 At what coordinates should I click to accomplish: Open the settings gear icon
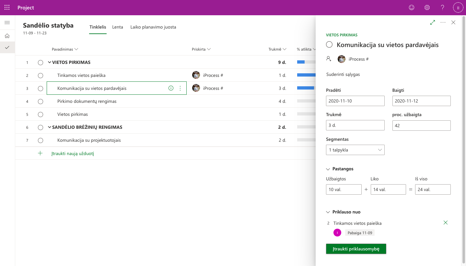point(427,7)
